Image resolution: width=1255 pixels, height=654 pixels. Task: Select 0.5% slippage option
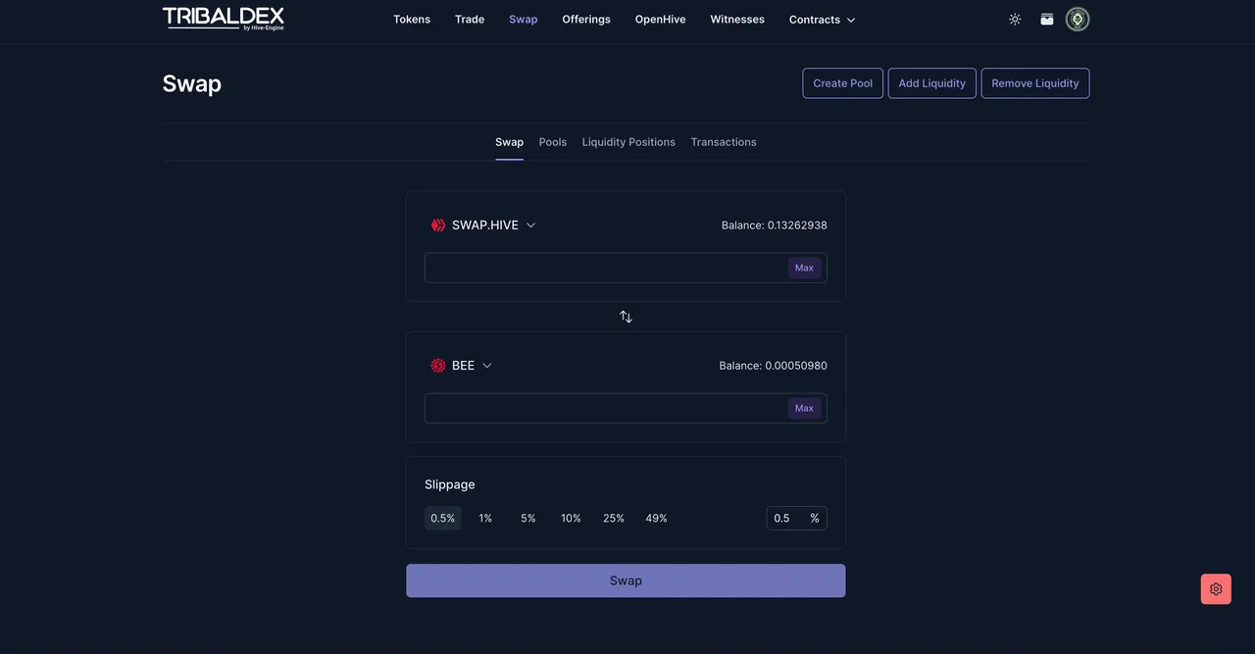(x=443, y=518)
